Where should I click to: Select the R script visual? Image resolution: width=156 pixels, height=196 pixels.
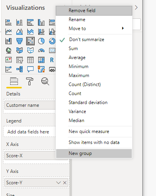(52, 60)
